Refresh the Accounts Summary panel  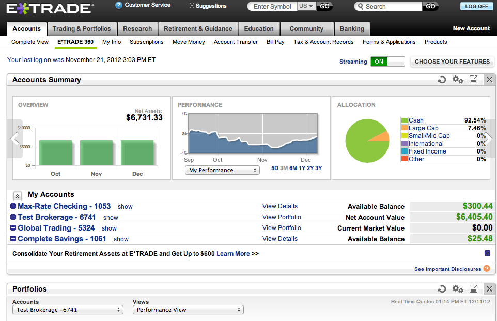click(x=441, y=80)
